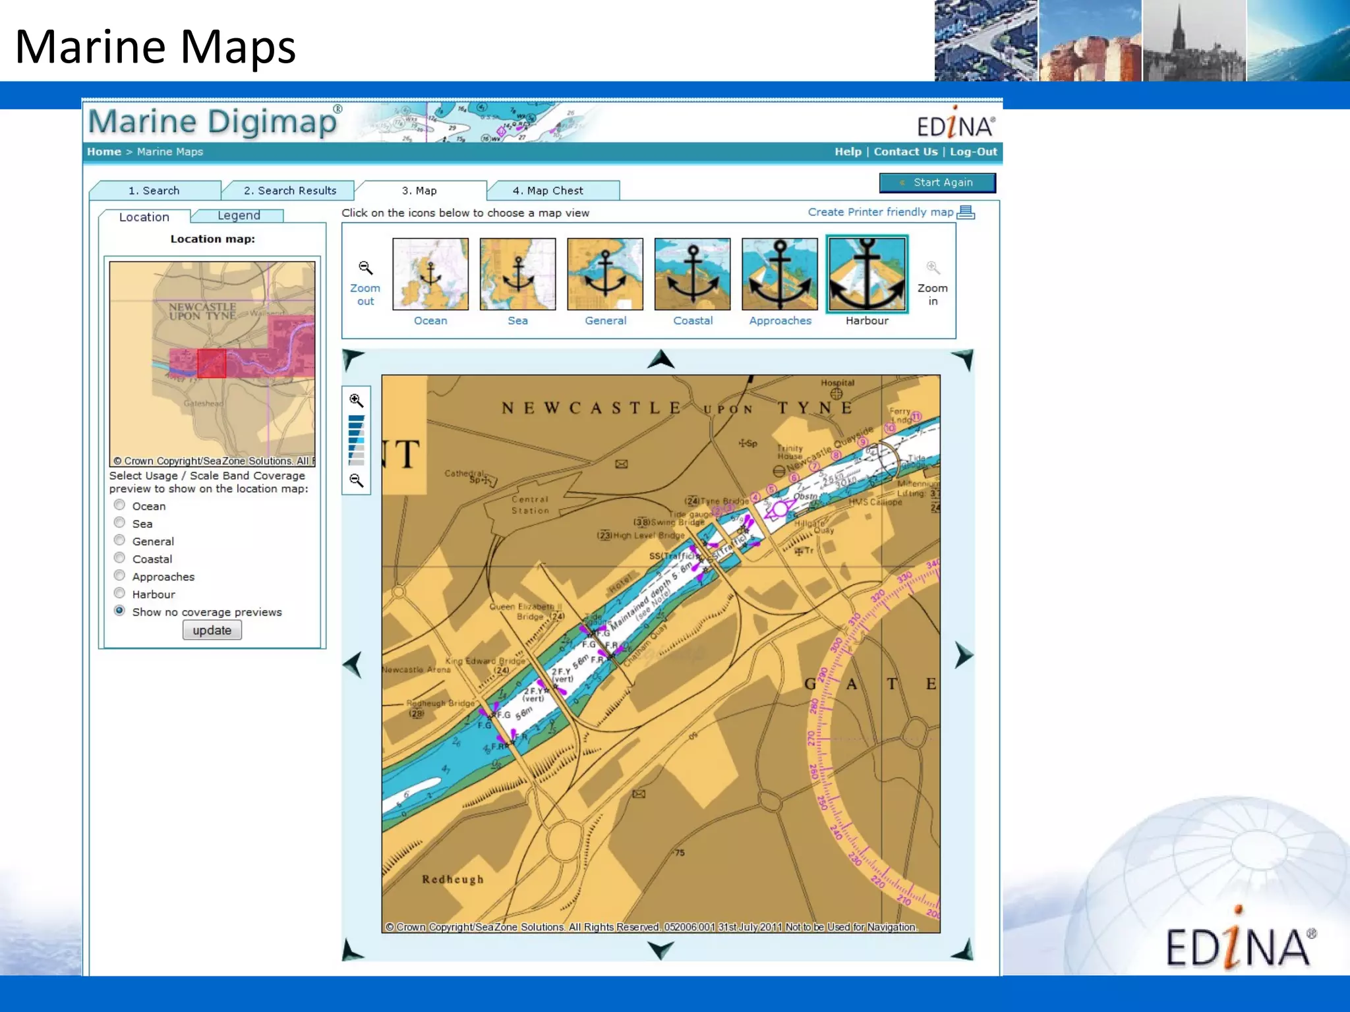
Task: Click the zoom-in magnifier on the map slider
Action: click(x=356, y=400)
